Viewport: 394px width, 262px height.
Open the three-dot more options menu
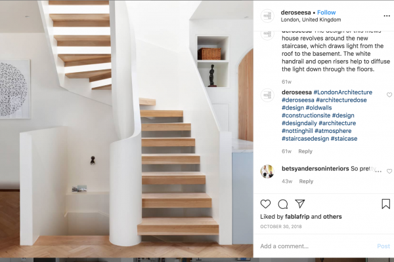pyautogui.click(x=387, y=16)
